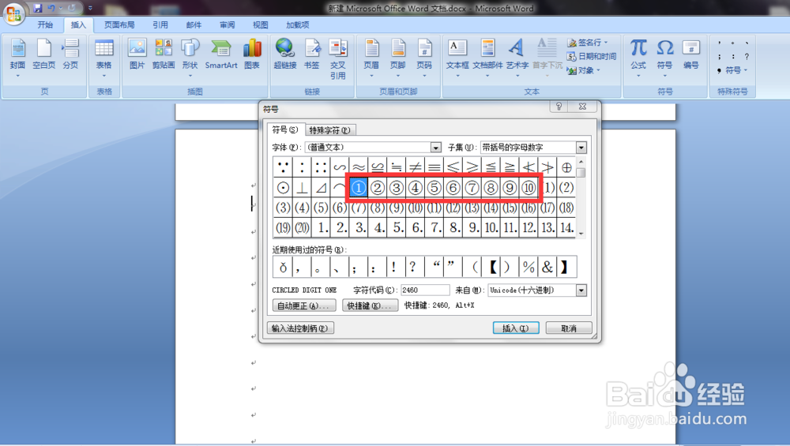Image resolution: width=790 pixels, height=446 pixels.
Task: Open the 来自 Unicode encoding dropdown
Action: point(581,290)
